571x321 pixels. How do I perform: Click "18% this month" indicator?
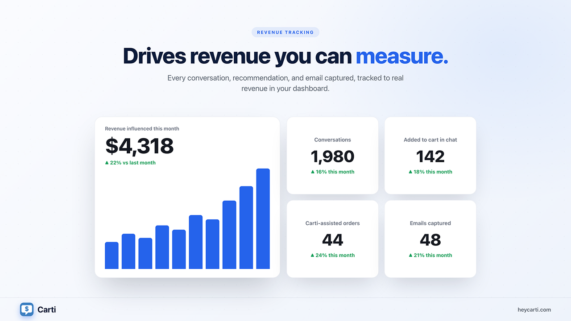click(x=430, y=172)
